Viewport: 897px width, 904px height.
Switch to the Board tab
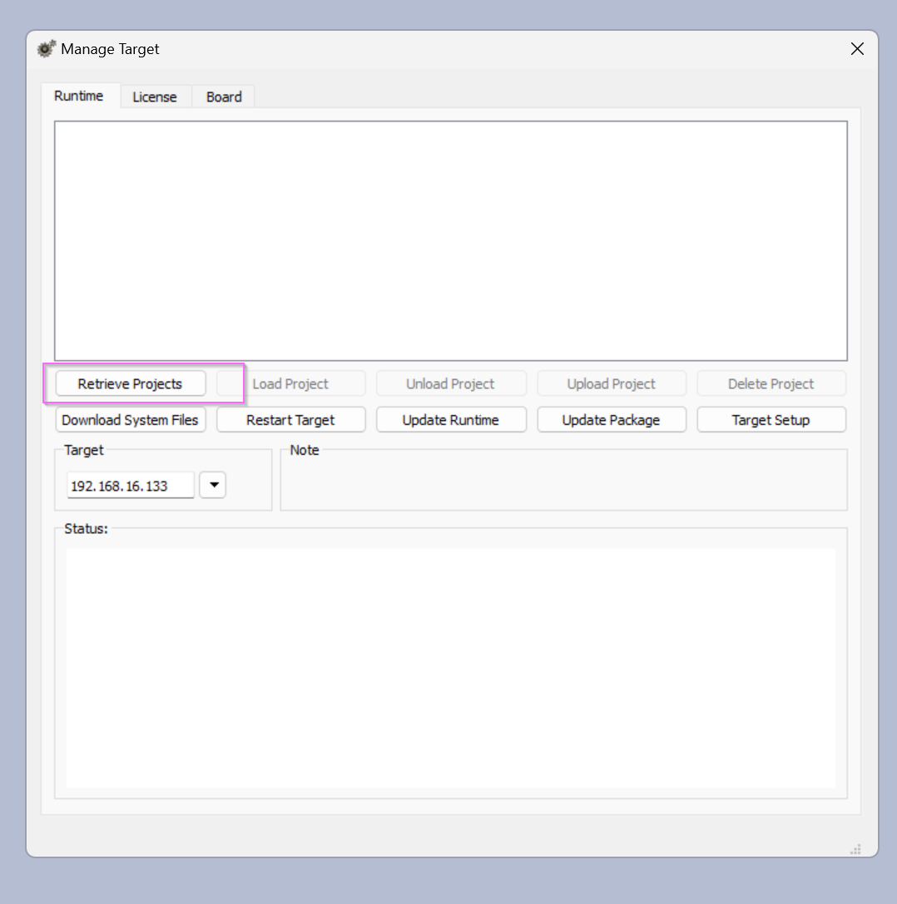tap(224, 96)
